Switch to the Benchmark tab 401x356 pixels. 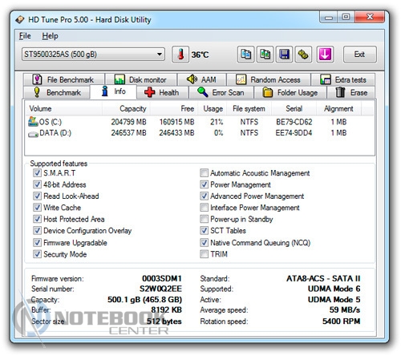click(x=57, y=92)
